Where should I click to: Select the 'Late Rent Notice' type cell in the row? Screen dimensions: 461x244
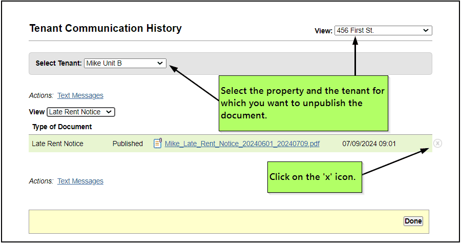pyautogui.click(x=57, y=144)
